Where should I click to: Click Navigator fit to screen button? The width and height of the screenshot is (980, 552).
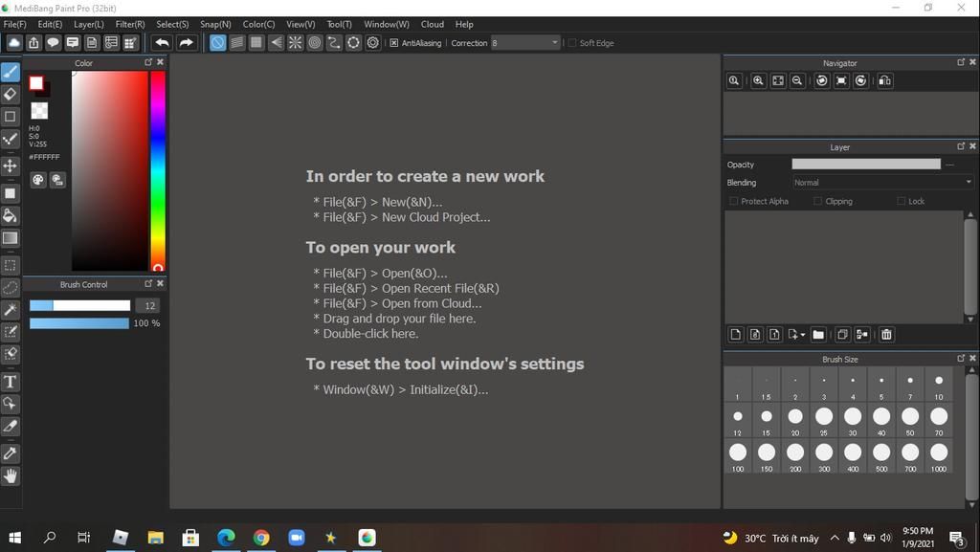(777, 80)
